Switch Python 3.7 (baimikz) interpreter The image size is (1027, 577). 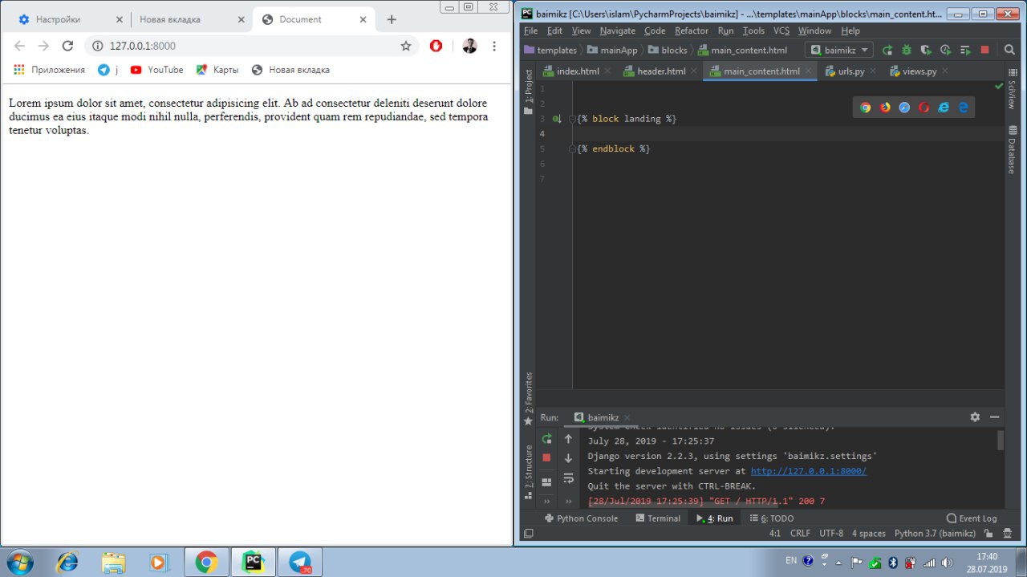click(935, 533)
